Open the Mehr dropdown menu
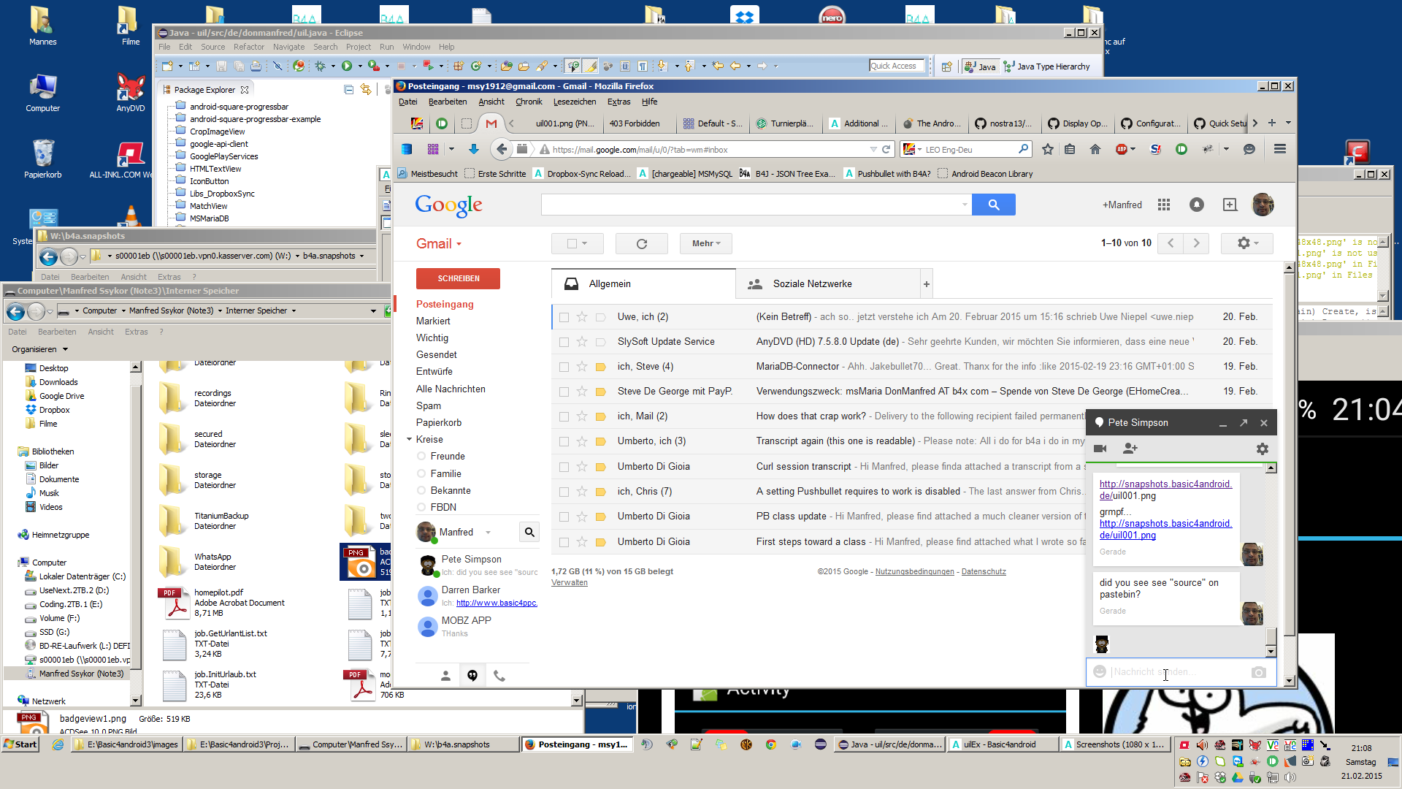The width and height of the screenshot is (1402, 789). coord(705,243)
